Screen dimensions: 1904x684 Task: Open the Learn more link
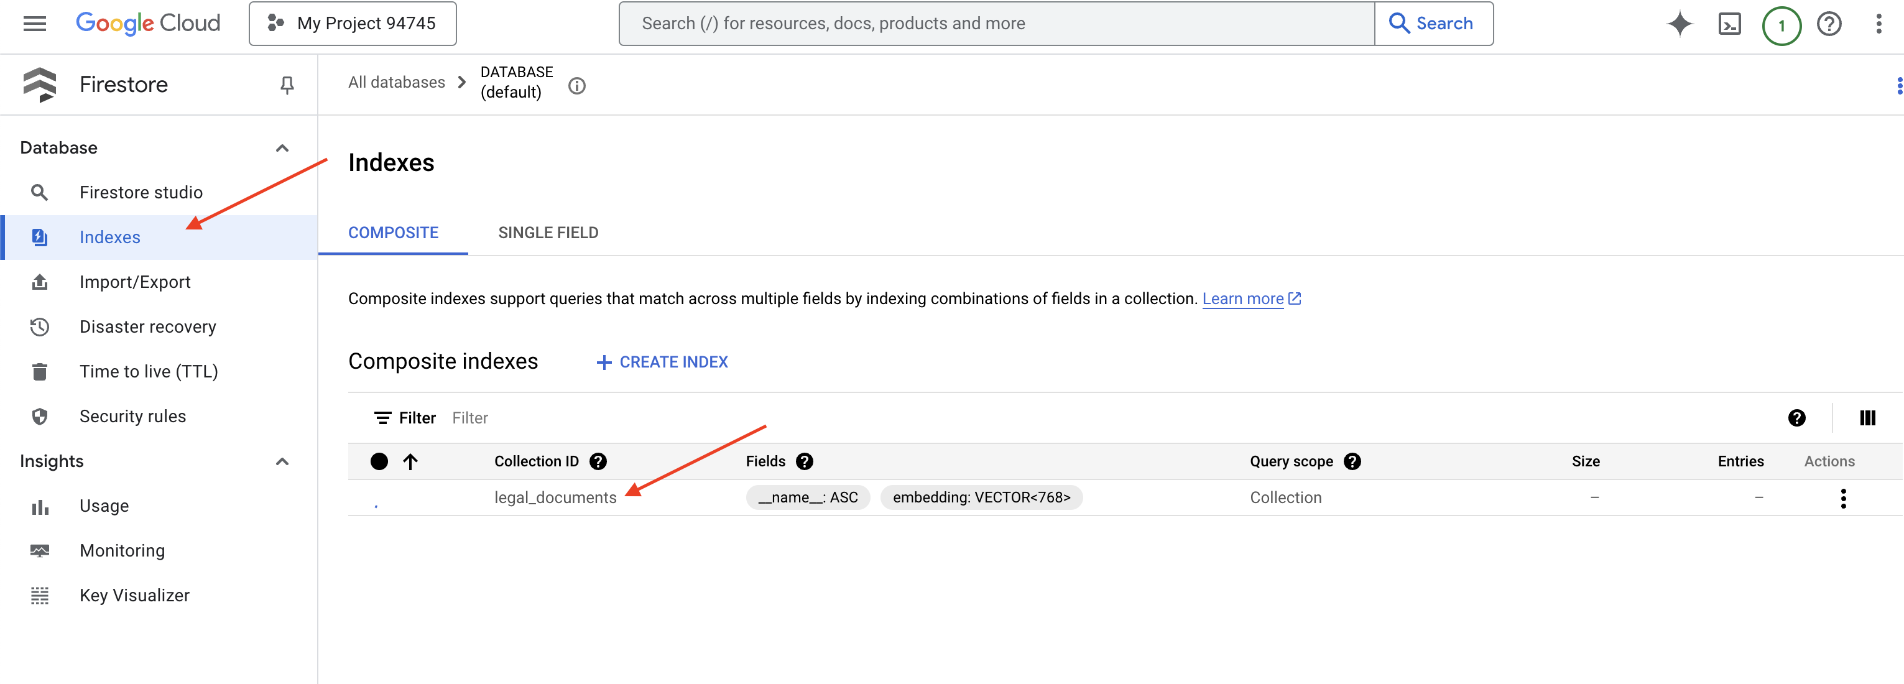1242,298
